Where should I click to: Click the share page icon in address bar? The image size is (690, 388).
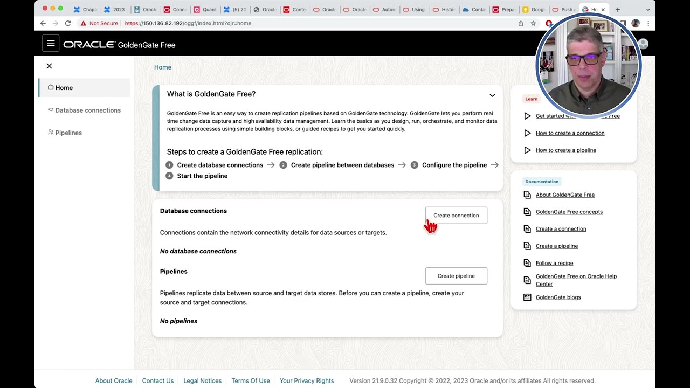click(x=521, y=23)
